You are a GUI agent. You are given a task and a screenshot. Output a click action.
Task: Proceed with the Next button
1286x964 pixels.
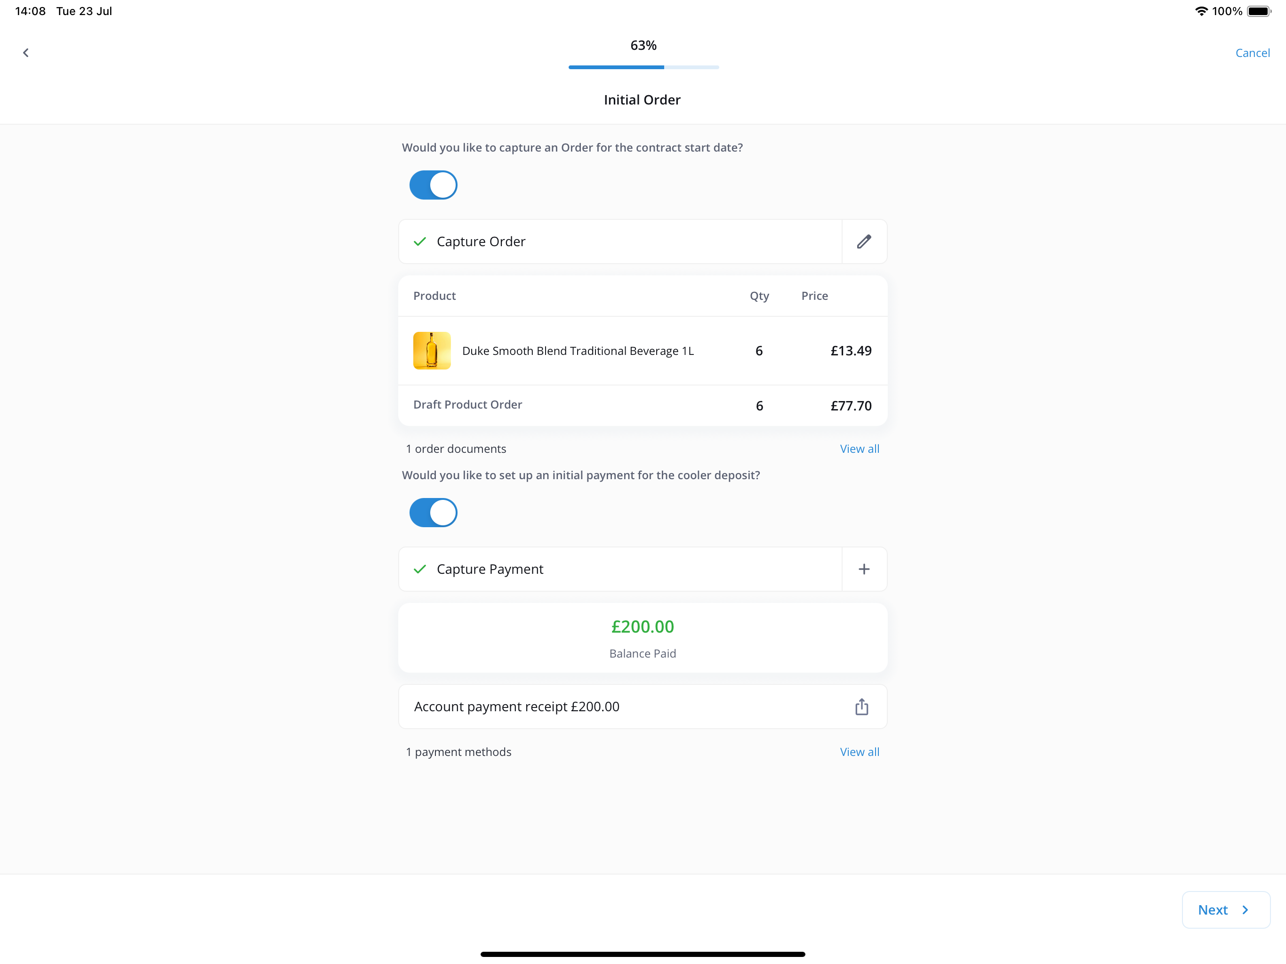1226,909
